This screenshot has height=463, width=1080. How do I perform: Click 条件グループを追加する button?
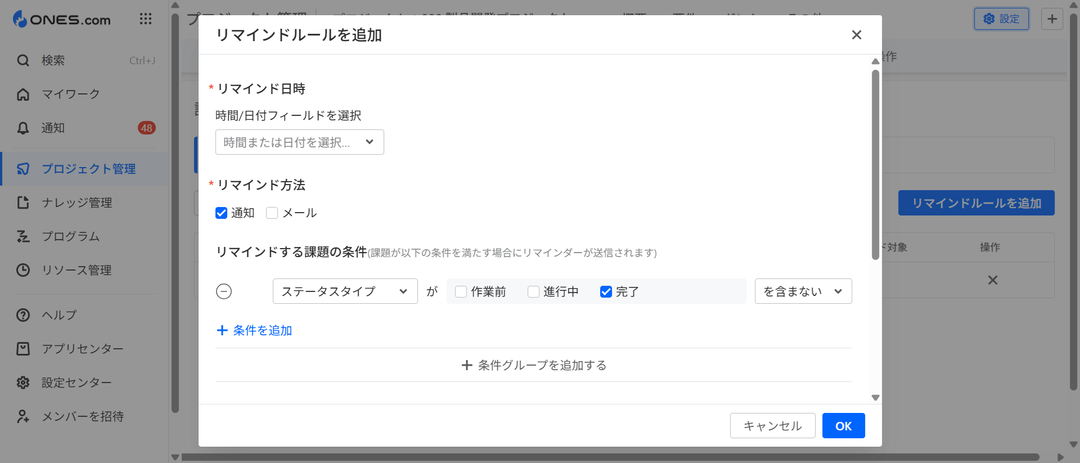point(534,365)
